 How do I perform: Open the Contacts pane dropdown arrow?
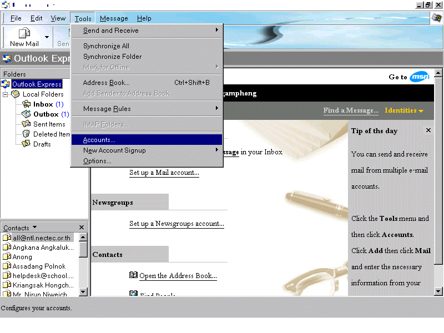point(34,227)
